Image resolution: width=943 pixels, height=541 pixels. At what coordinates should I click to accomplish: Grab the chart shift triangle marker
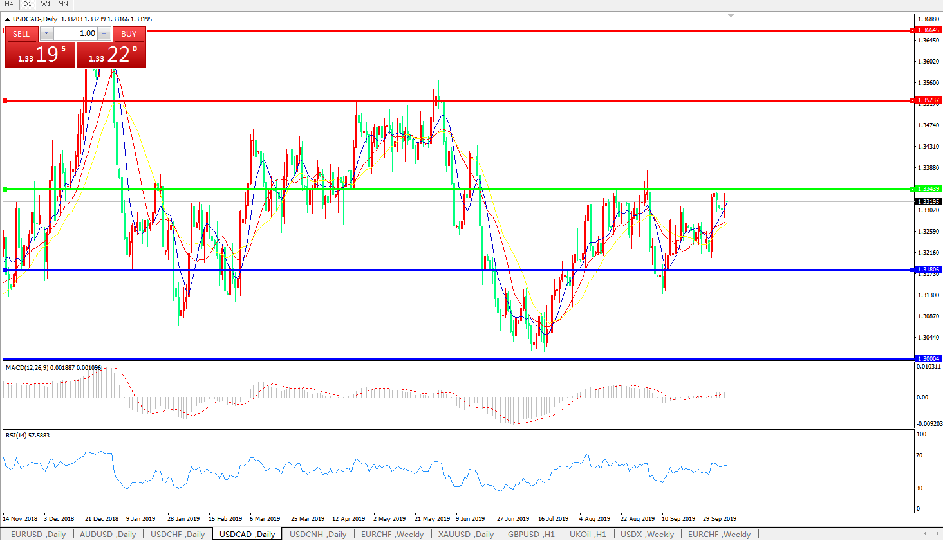pos(731,15)
